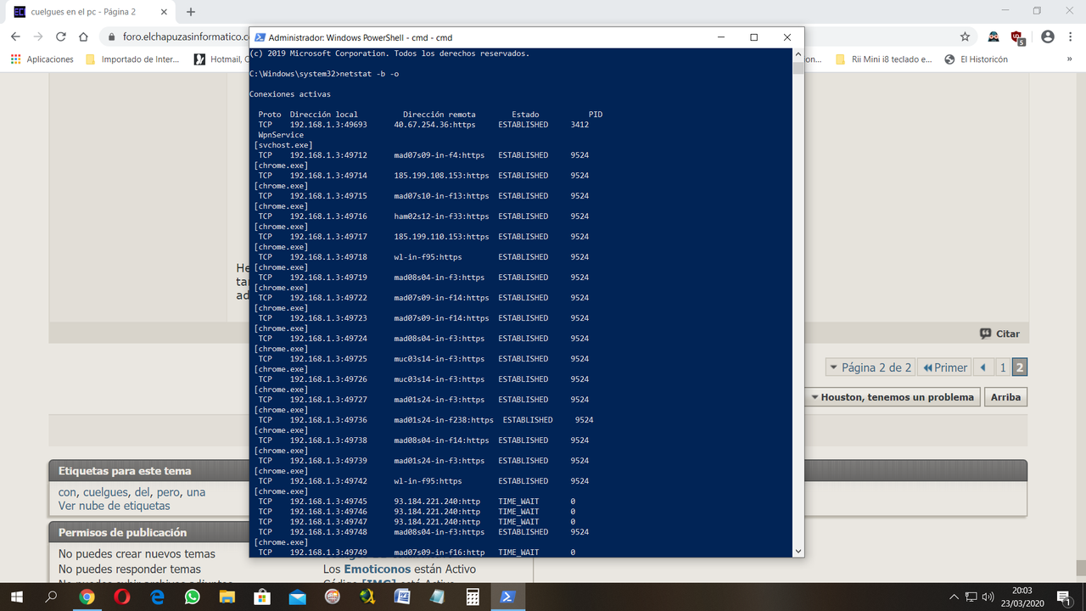1086x611 pixels.
Task: Click the PowerShell vertical scrollbar thumb
Action: click(798, 68)
